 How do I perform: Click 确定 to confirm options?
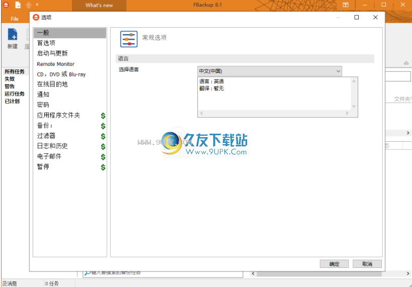point(334,264)
